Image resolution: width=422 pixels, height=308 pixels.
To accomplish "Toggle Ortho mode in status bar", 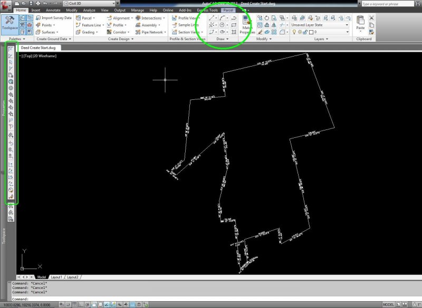I will pyautogui.click(x=81, y=305).
